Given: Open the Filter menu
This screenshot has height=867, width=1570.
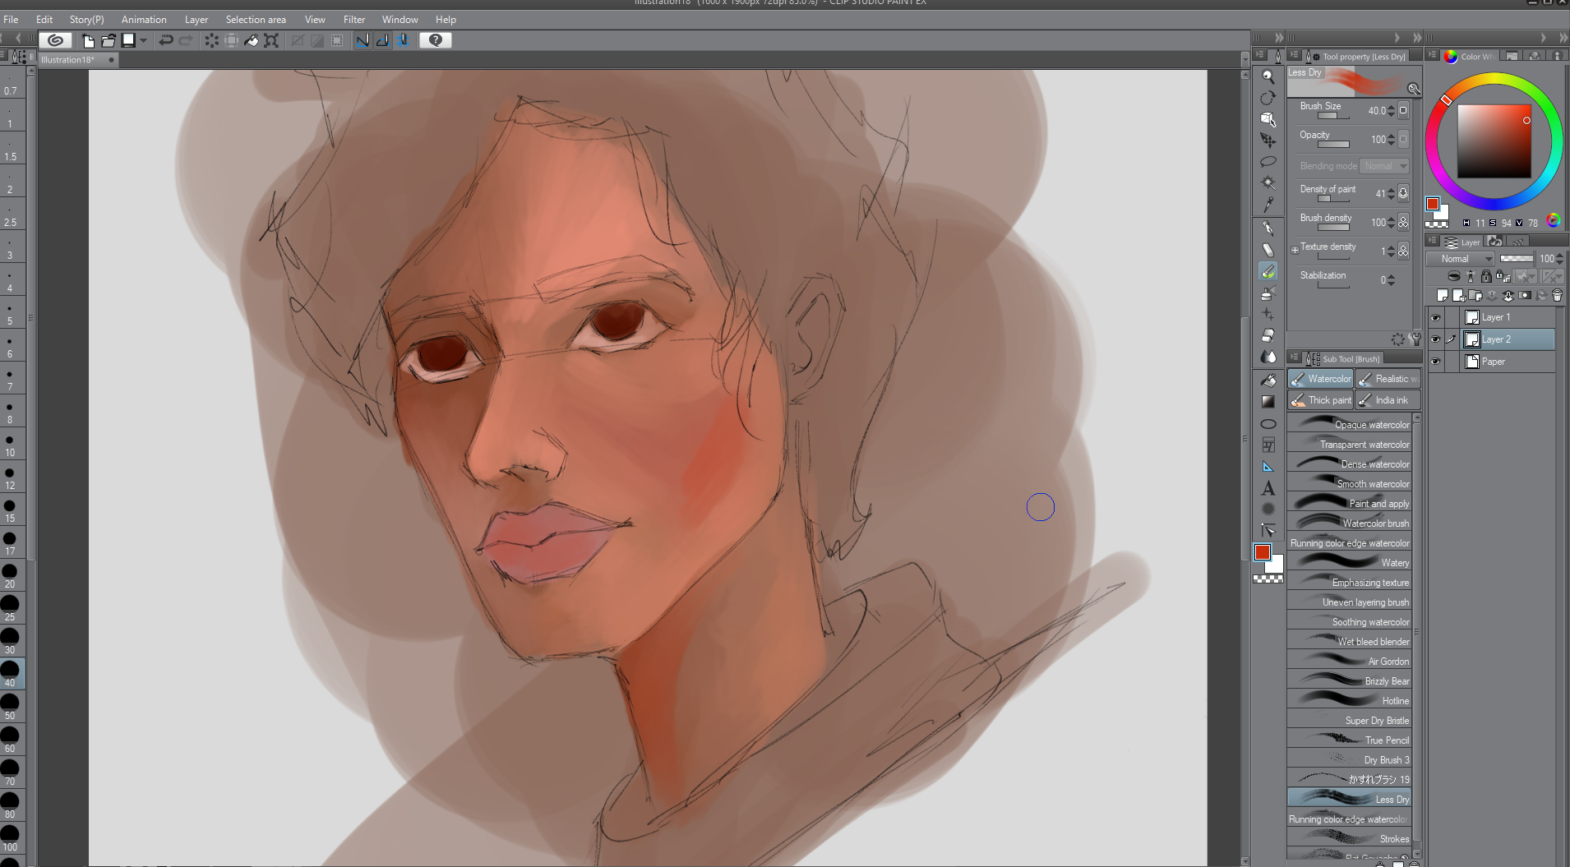Looking at the screenshot, I should (354, 19).
